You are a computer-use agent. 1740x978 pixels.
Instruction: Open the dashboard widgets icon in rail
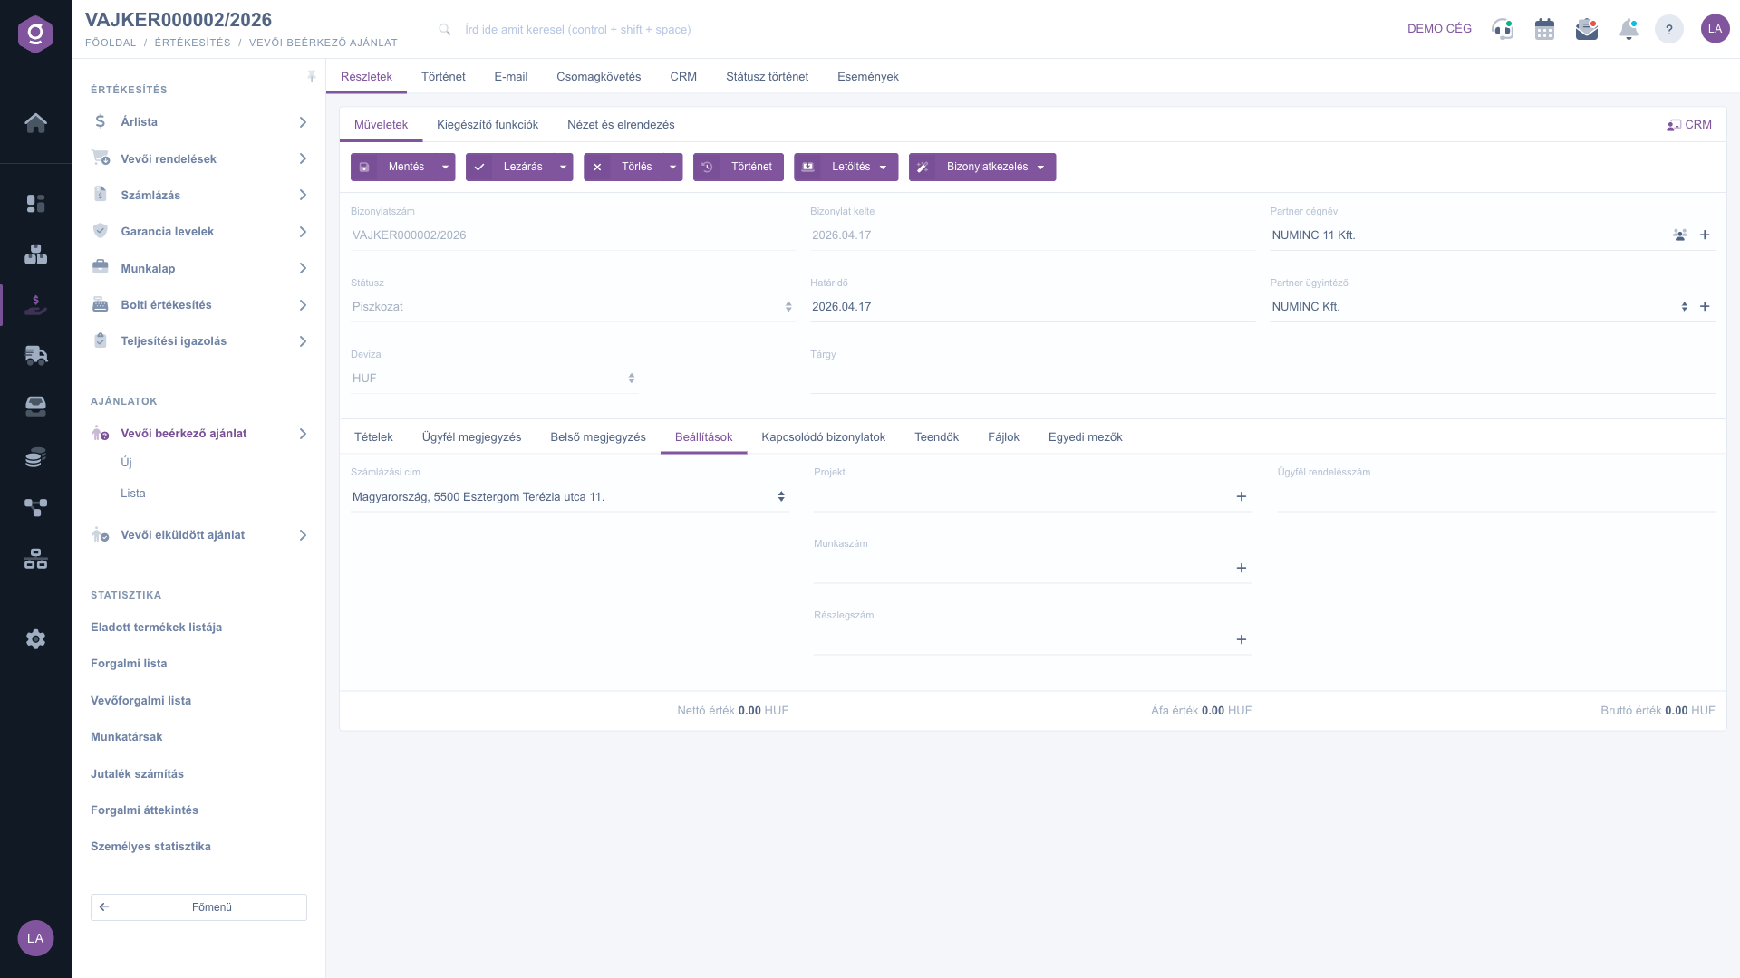tap(35, 204)
